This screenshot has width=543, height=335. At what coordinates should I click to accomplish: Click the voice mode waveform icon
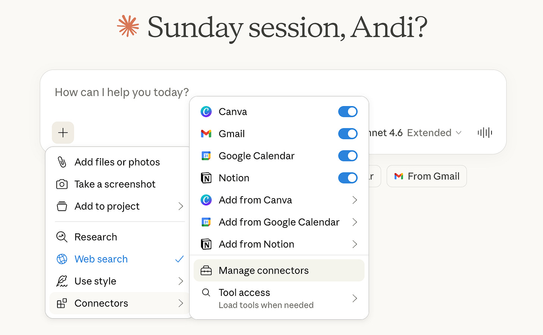[x=485, y=133]
